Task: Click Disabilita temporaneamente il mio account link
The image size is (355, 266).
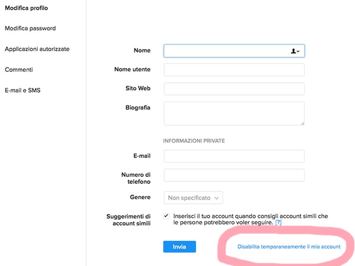Action: pos(289,247)
